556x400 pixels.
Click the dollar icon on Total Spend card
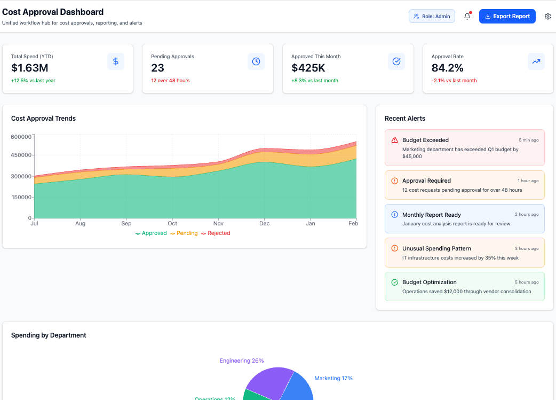coord(116,61)
